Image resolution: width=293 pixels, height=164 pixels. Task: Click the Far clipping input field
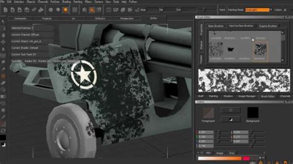tap(170, 10)
